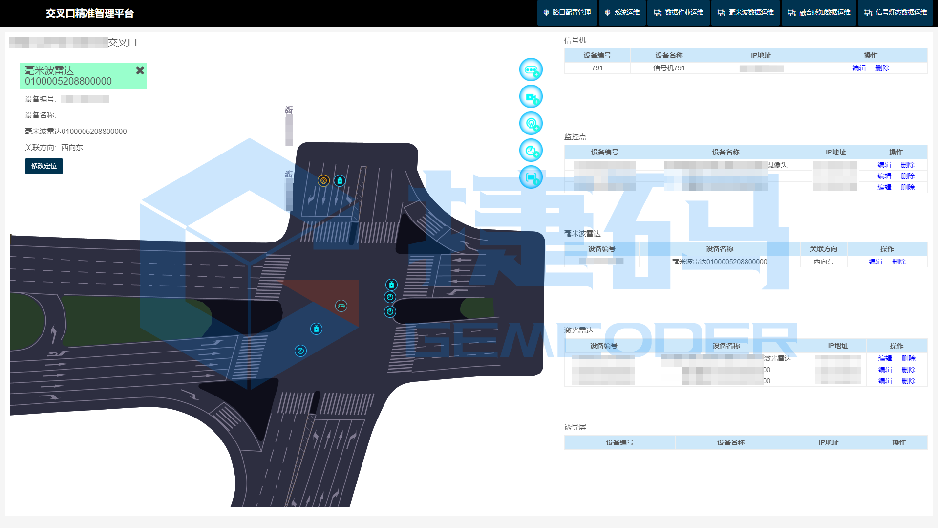This screenshot has height=528, width=938.
Task: Select the lower-left lidar marker on the map
Action: (x=300, y=351)
